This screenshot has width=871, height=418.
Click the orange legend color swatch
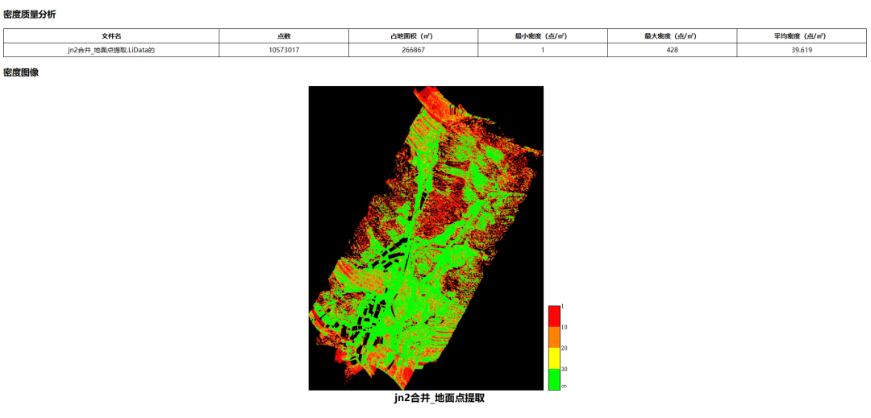554,337
